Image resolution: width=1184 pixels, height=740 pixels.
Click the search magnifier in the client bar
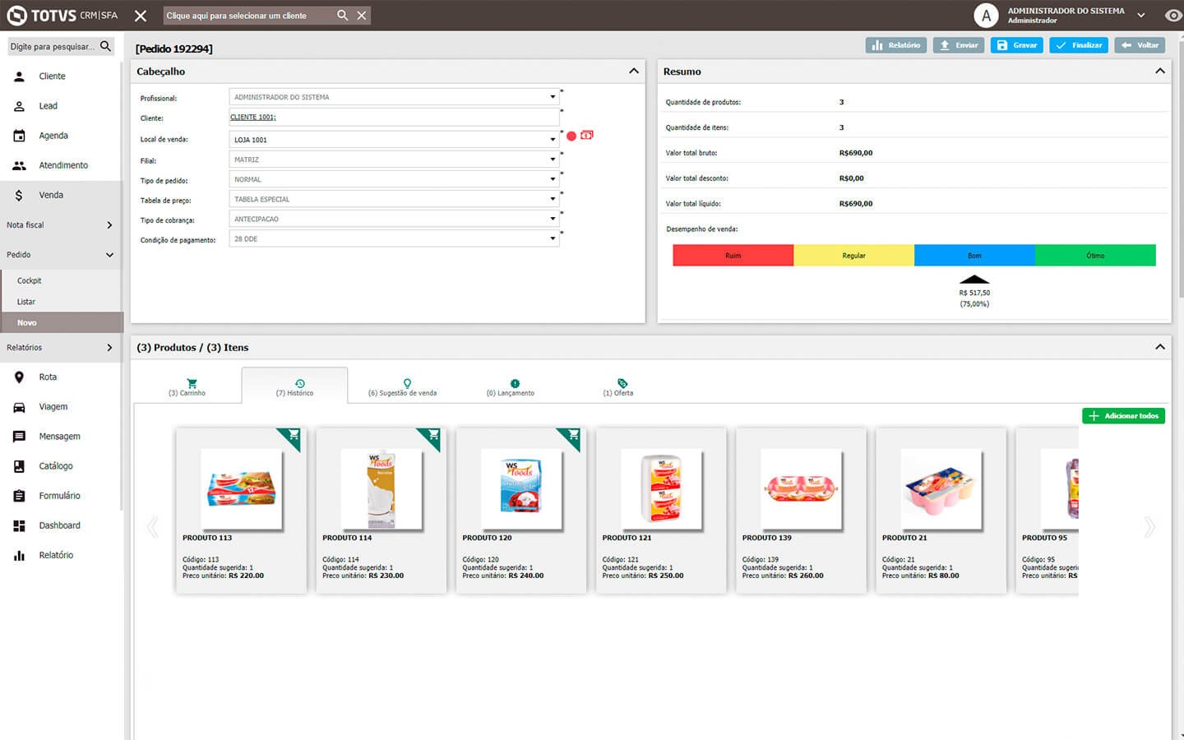pos(342,16)
